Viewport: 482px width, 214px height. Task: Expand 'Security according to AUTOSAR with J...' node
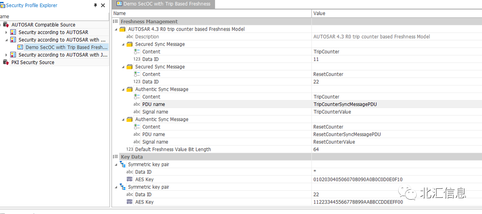[6, 55]
